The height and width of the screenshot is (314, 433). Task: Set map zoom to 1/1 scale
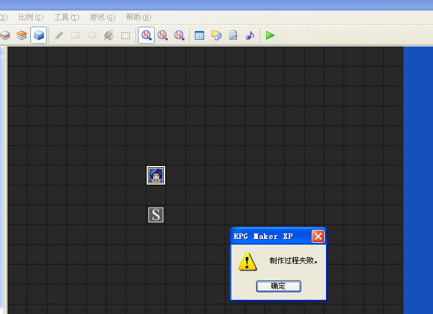(x=146, y=35)
